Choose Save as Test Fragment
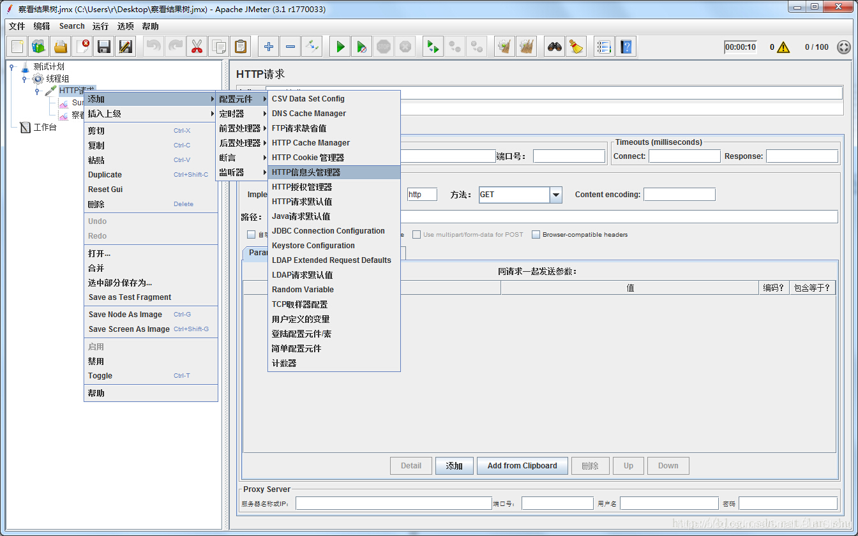Viewport: 858px width, 536px height. 151,297
